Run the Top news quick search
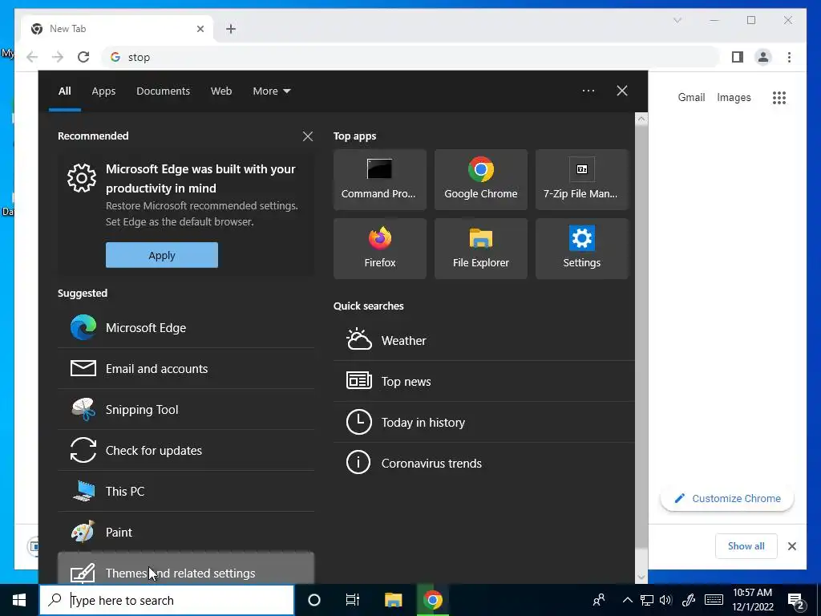The image size is (821, 616). click(483, 381)
